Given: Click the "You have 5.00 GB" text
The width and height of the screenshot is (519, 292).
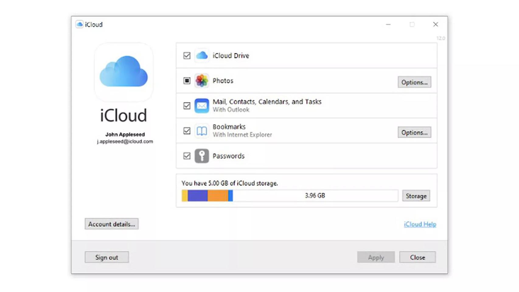Looking at the screenshot, I should pos(230,183).
